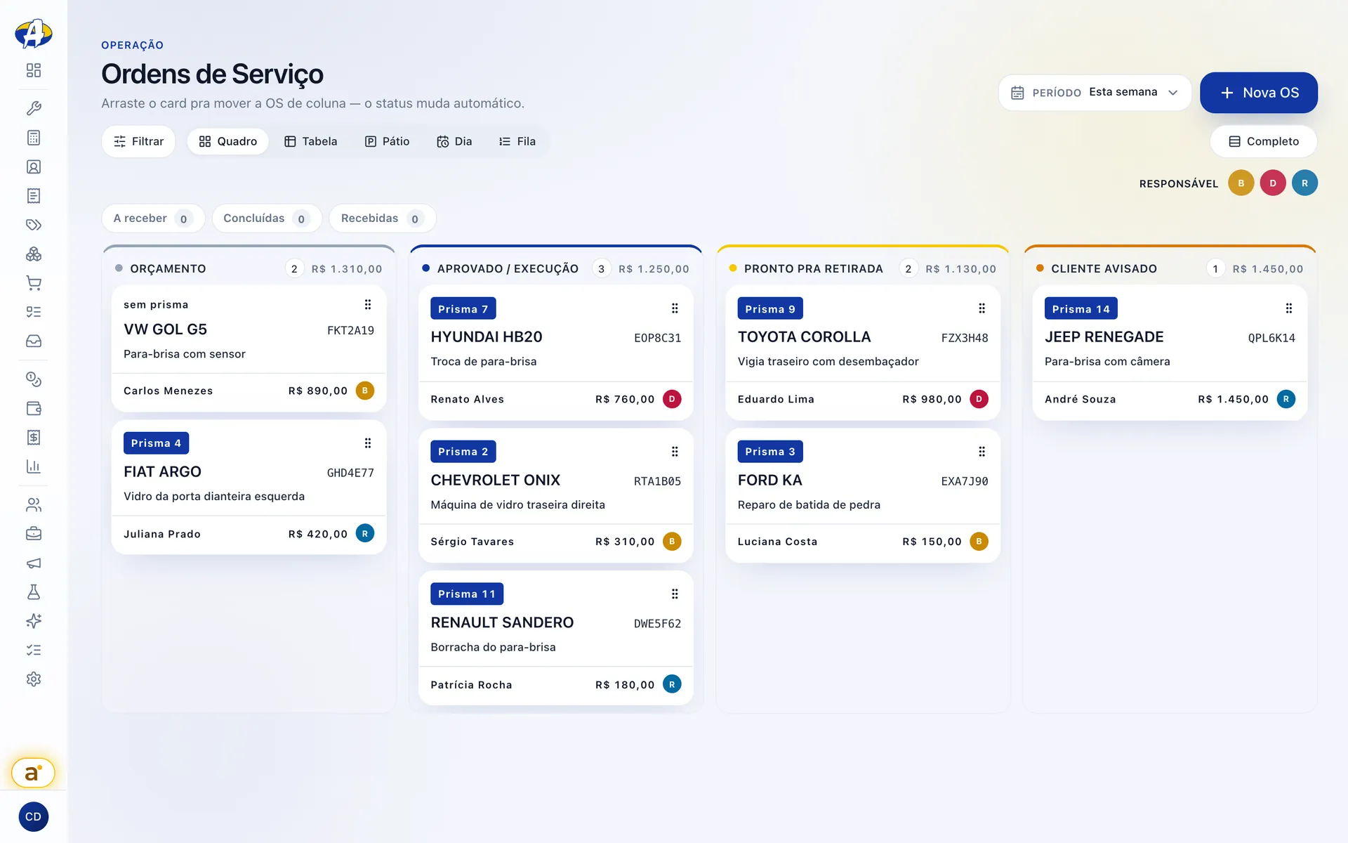Click the drag handle on FORD KA card
The image size is (1348, 843).
tap(982, 452)
